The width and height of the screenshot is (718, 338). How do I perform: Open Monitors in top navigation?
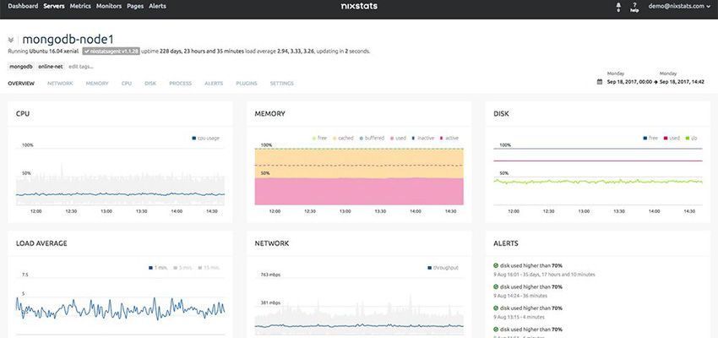pos(109,7)
